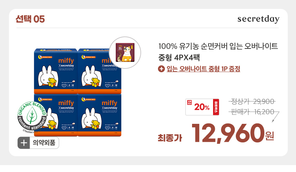Click the bottom-right miffy package image
This screenshot has width=296, height=172.
(x=99, y=115)
